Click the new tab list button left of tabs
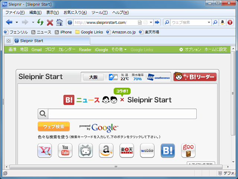The width and height of the screenshot is (238, 179). pyautogui.click(x=9, y=41)
